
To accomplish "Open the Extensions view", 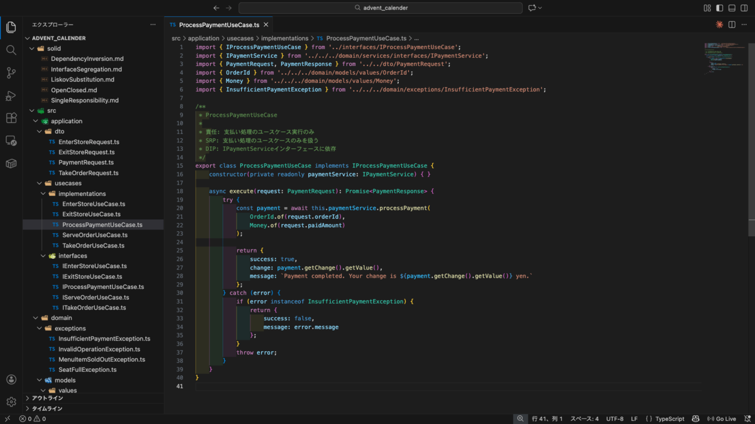I will point(11,118).
